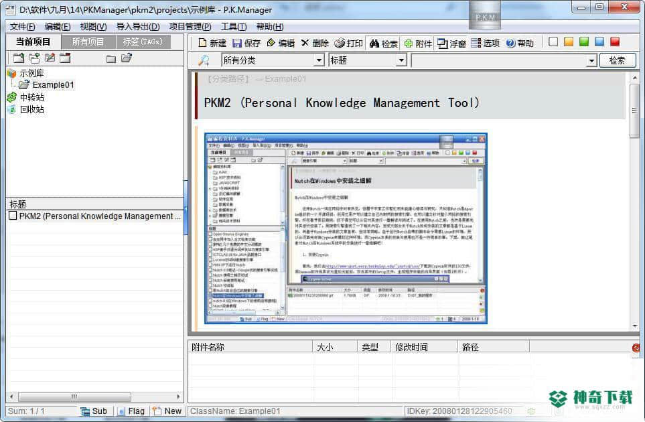The image size is (645, 422).
Task: Click the first new-category icon in left panel toolbar
Action: tap(19, 58)
